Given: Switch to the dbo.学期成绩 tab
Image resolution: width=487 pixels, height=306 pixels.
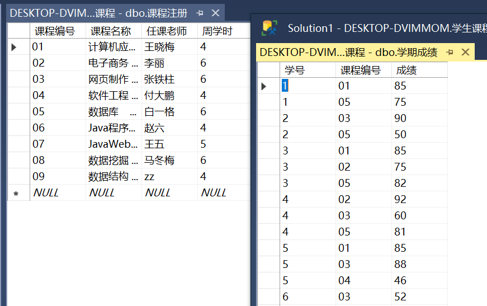Looking at the screenshot, I should click(348, 52).
